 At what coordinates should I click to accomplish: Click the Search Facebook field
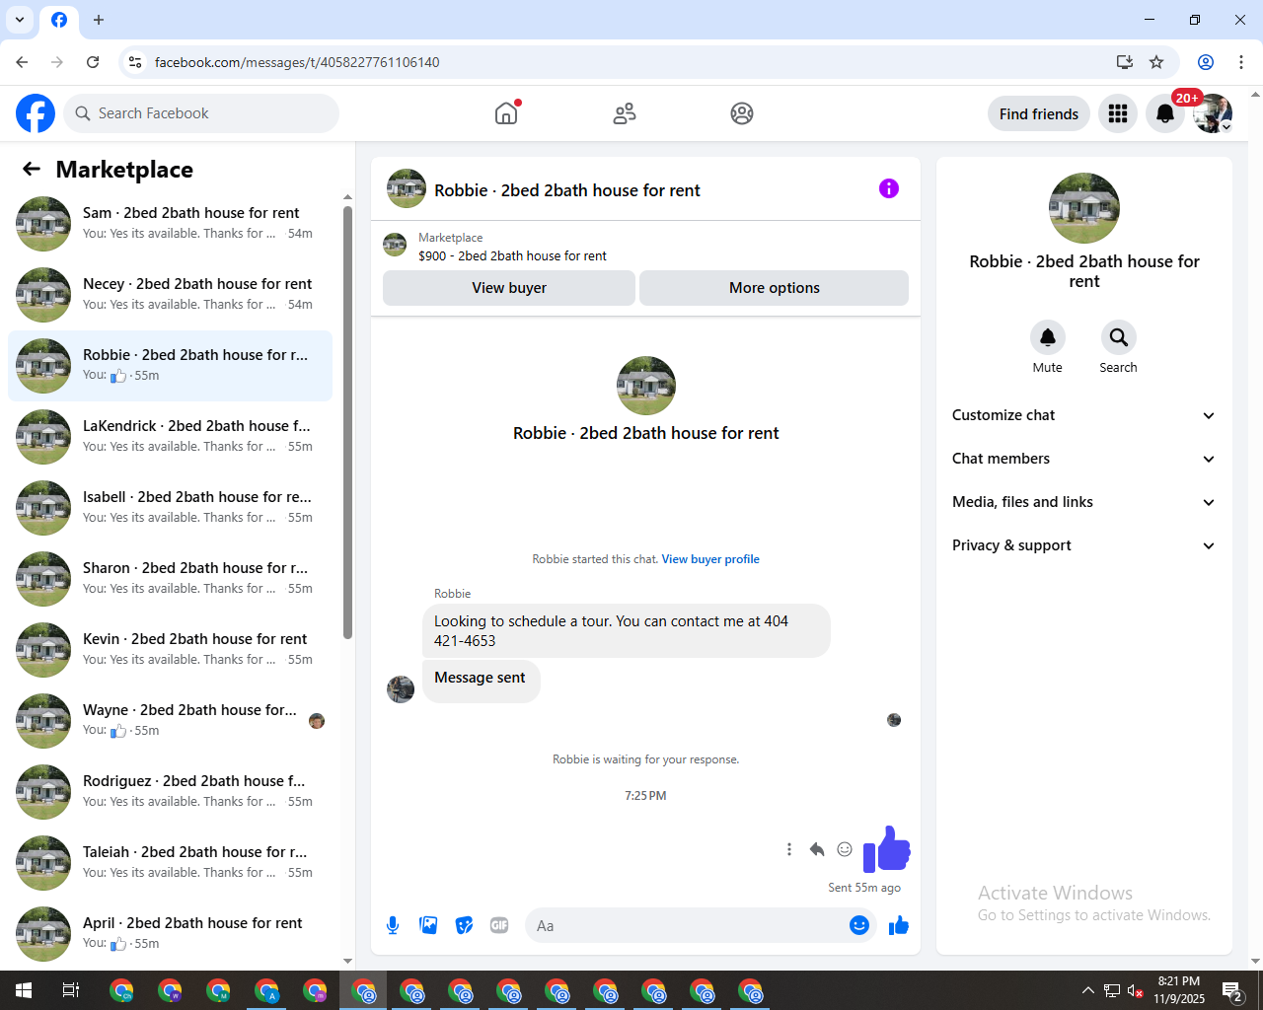(201, 113)
